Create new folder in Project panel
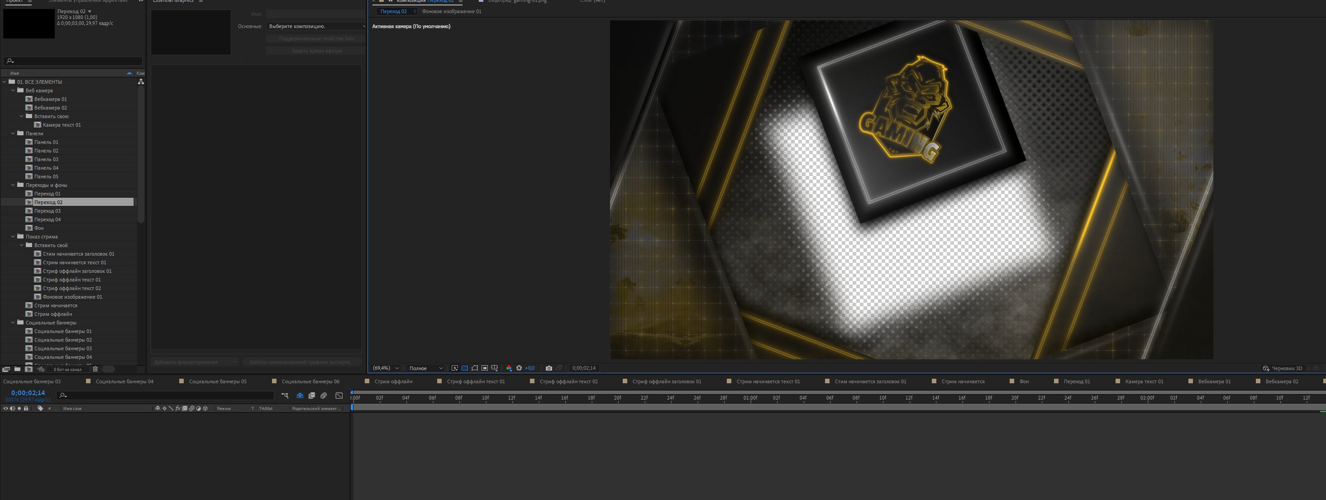 (x=18, y=369)
